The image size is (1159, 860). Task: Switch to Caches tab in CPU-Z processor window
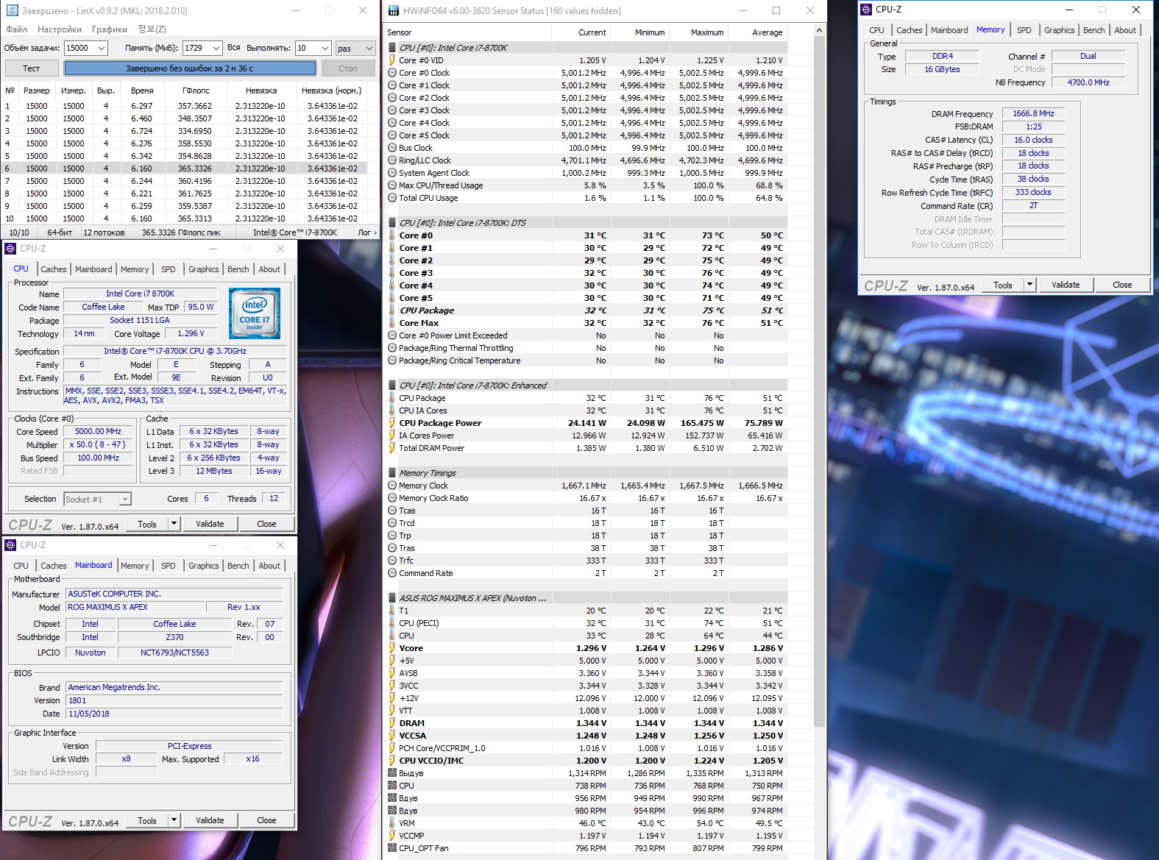pos(53,269)
